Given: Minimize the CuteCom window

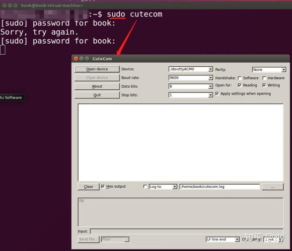Looking at the screenshot, I should click(82, 59).
